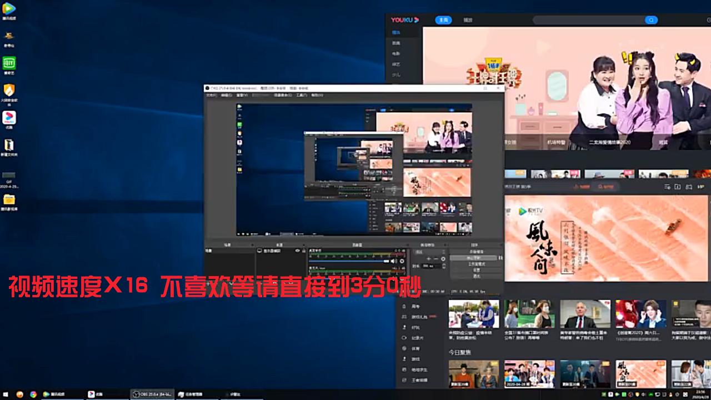
Task: Select 精选 in the Youku sidebar
Action: (396, 33)
